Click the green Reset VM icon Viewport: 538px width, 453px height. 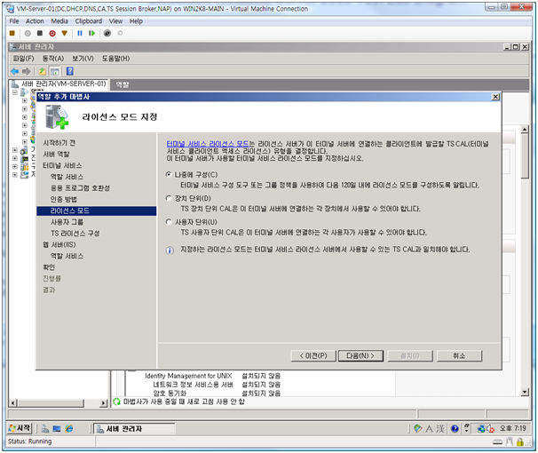point(92,33)
